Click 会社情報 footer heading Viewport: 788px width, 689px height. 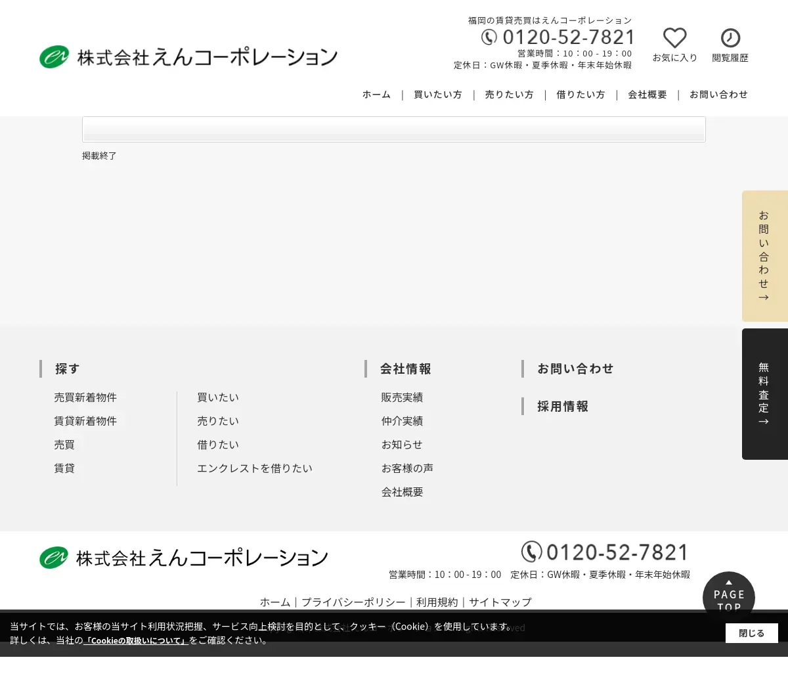click(406, 369)
